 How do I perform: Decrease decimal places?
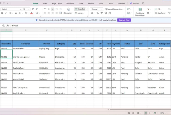click(110, 13)
